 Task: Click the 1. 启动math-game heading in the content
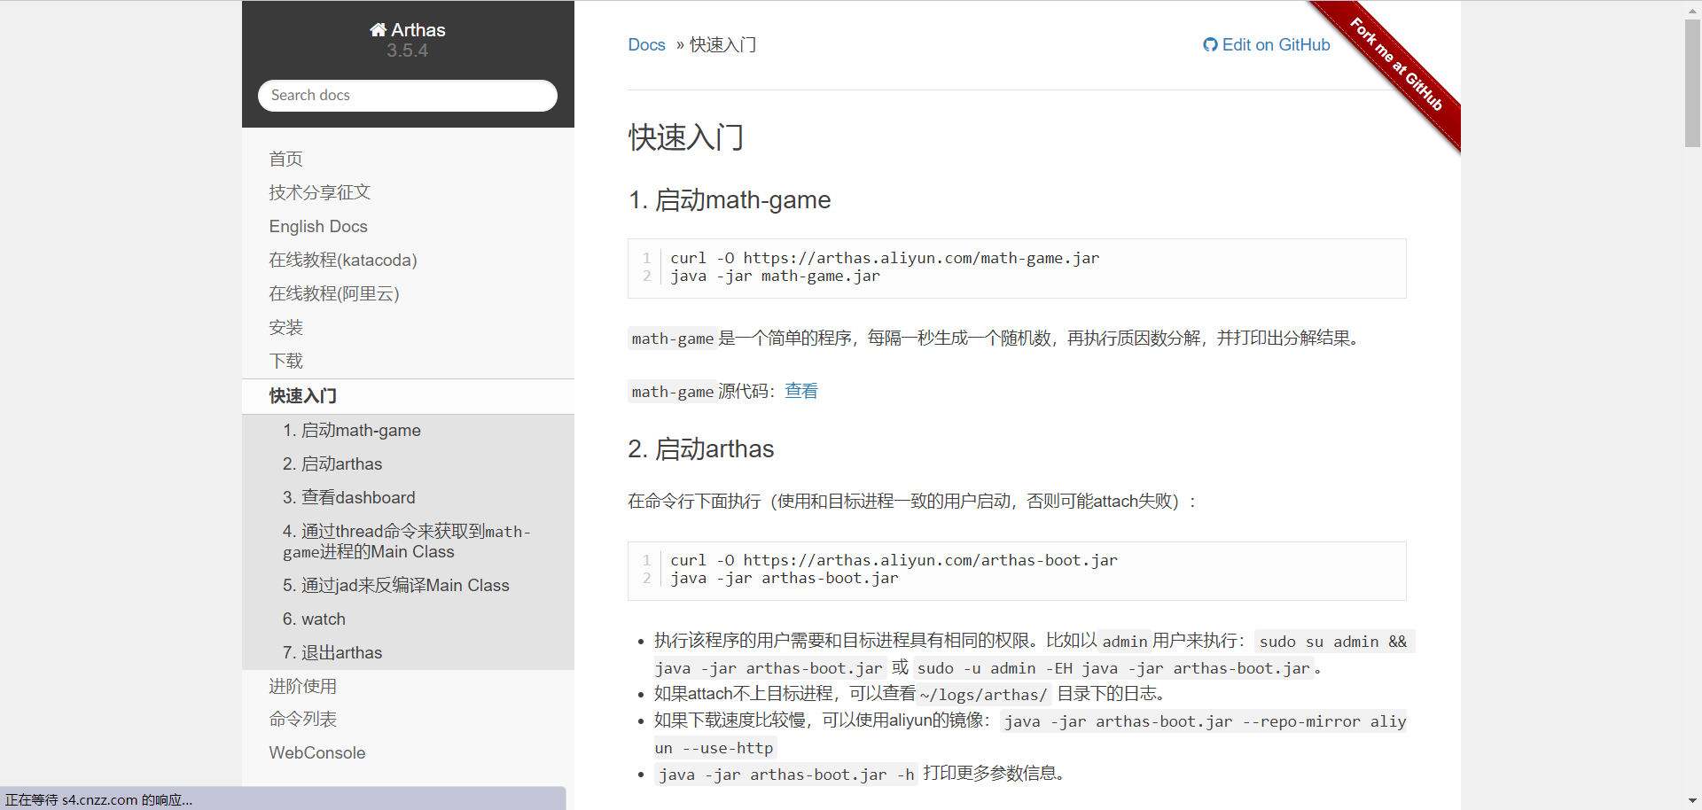click(730, 200)
